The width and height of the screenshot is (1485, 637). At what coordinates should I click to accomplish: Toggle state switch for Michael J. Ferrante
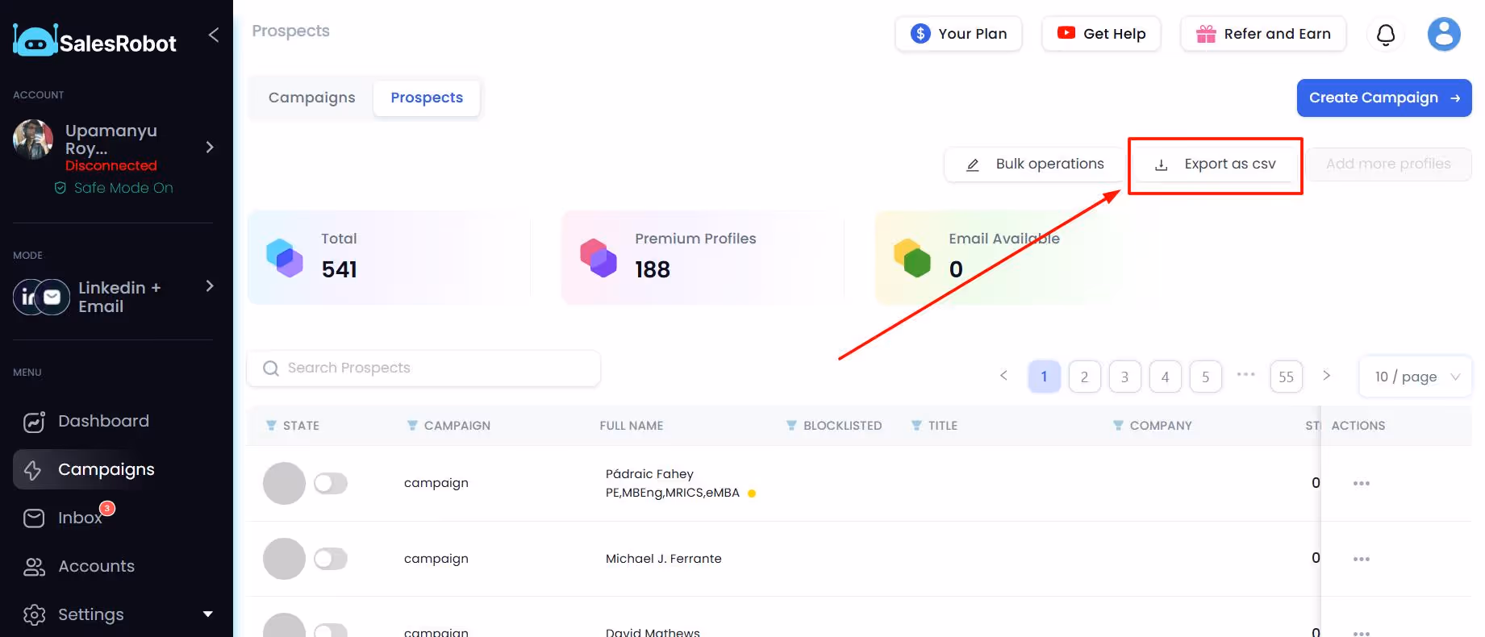pyautogui.click(x=331, y=559)
